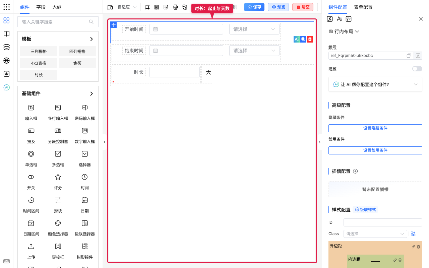Link the outer margin values

coord(414,247)
